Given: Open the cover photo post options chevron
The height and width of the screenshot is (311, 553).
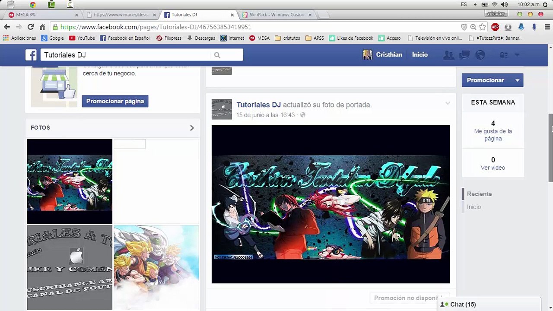Looking at the screenshot, I should point(448,103).
